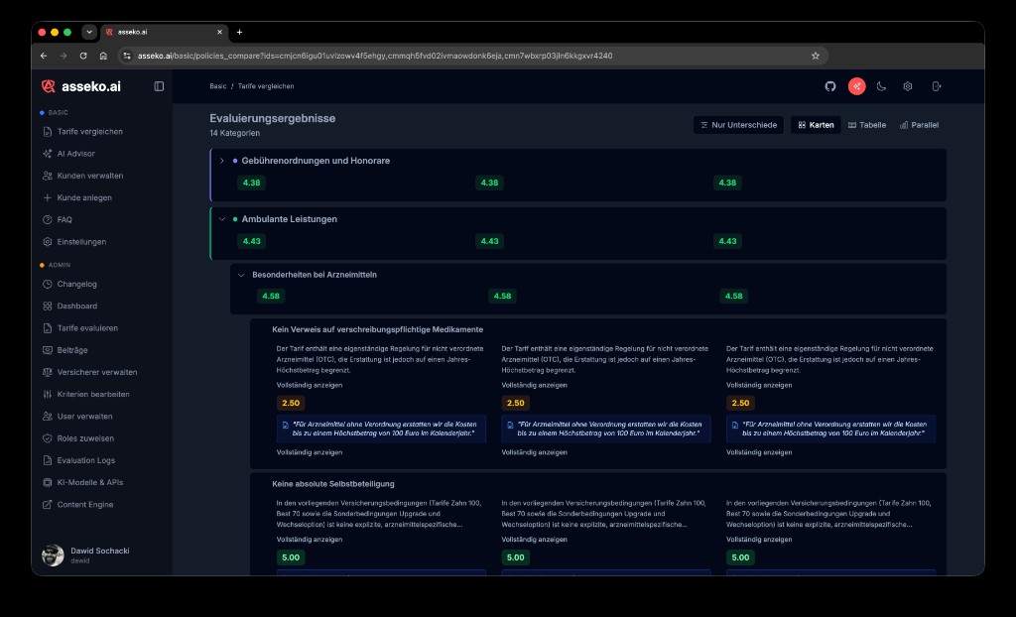Click the User verwalten people icon
The image size is (1016, 617).
click(x=48, y=416)
